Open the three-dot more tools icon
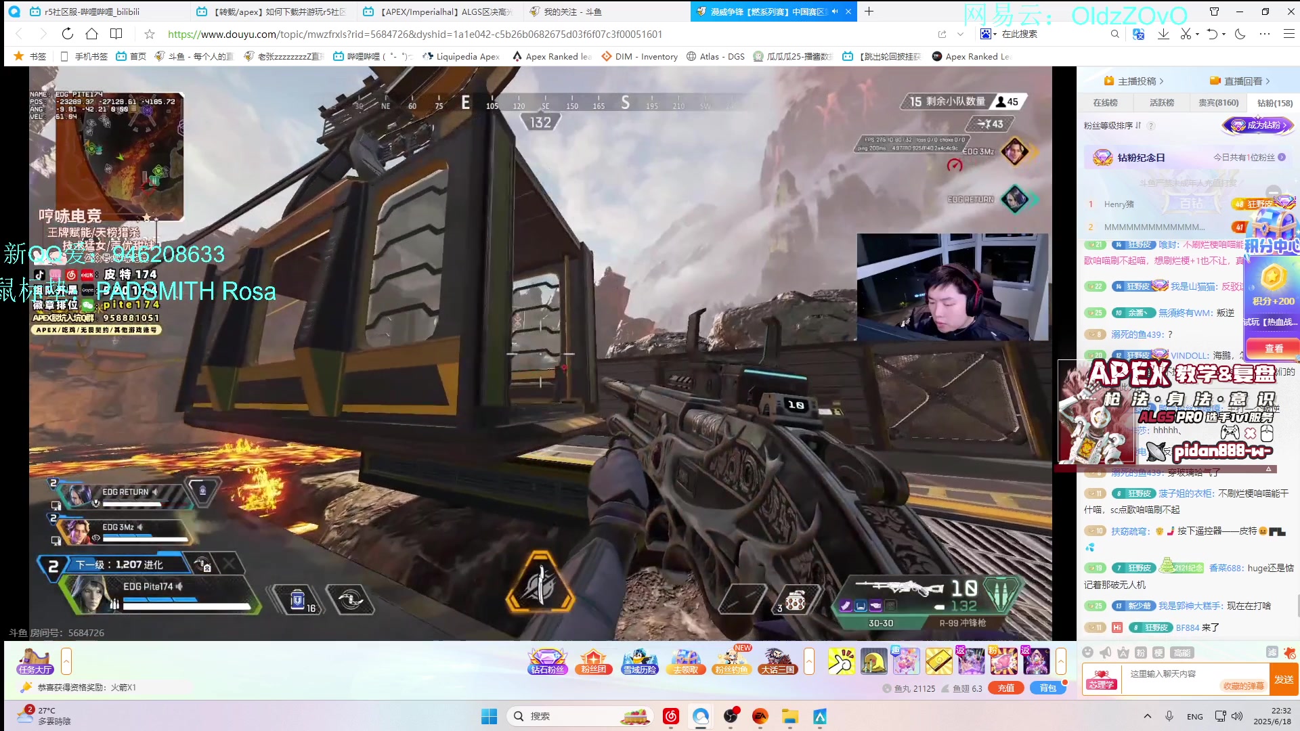Viewport: 1300px width, 731px height. 1265,34
